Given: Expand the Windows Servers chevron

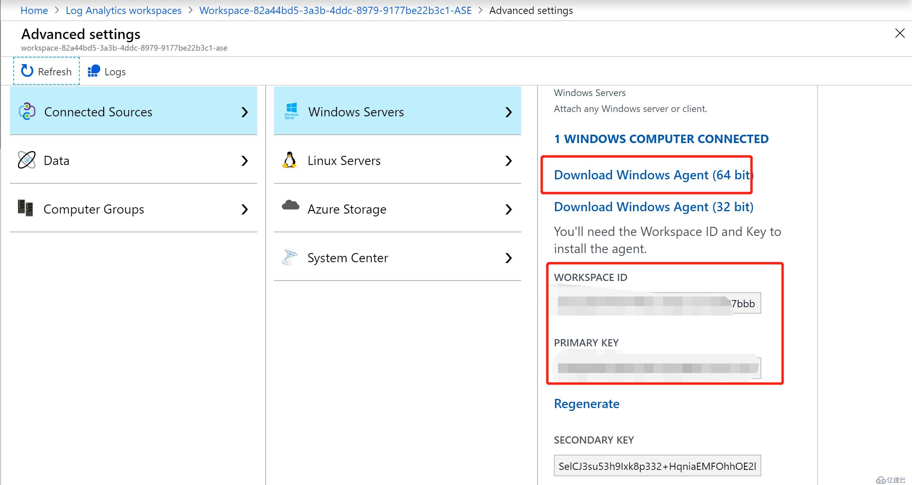Looking at the screenshot, I should pyautogui.click(x=508, y=112).
